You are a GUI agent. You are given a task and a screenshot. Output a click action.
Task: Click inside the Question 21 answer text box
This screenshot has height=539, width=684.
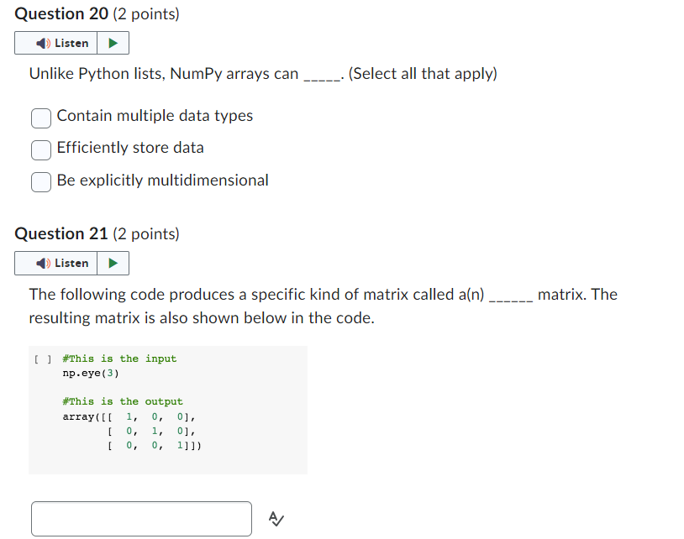coord(140,519)
